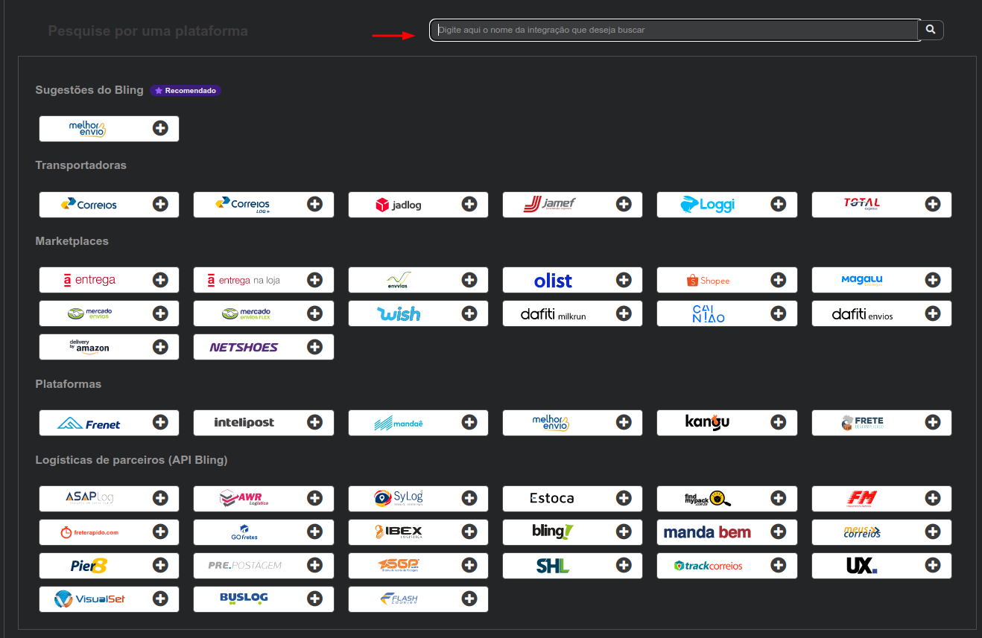Viewport: 982px width, 638px height.
Task: Add the Intelipost platform
Action: [x=314, y=423]
